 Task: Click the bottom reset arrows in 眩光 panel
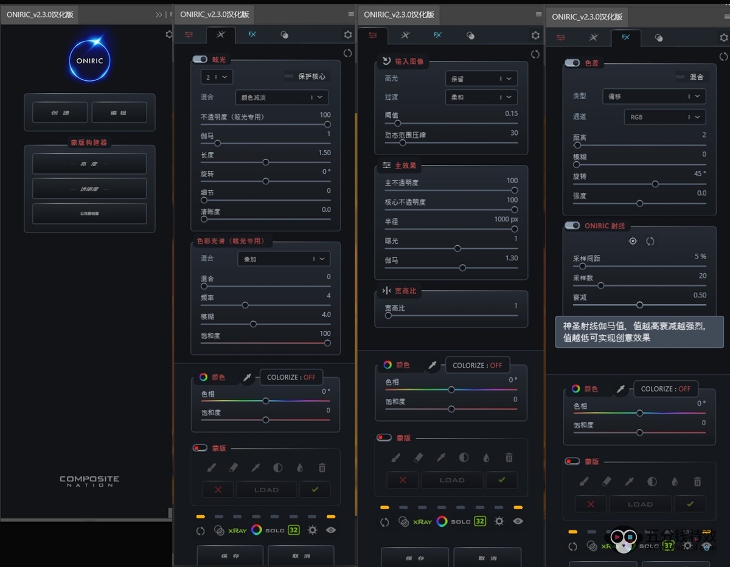pyautogui.click(x=200, y=530)
